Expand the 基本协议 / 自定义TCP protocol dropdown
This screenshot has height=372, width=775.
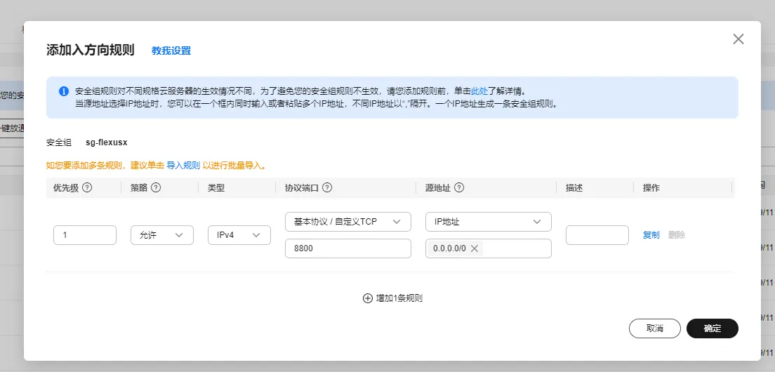(347, 222)
